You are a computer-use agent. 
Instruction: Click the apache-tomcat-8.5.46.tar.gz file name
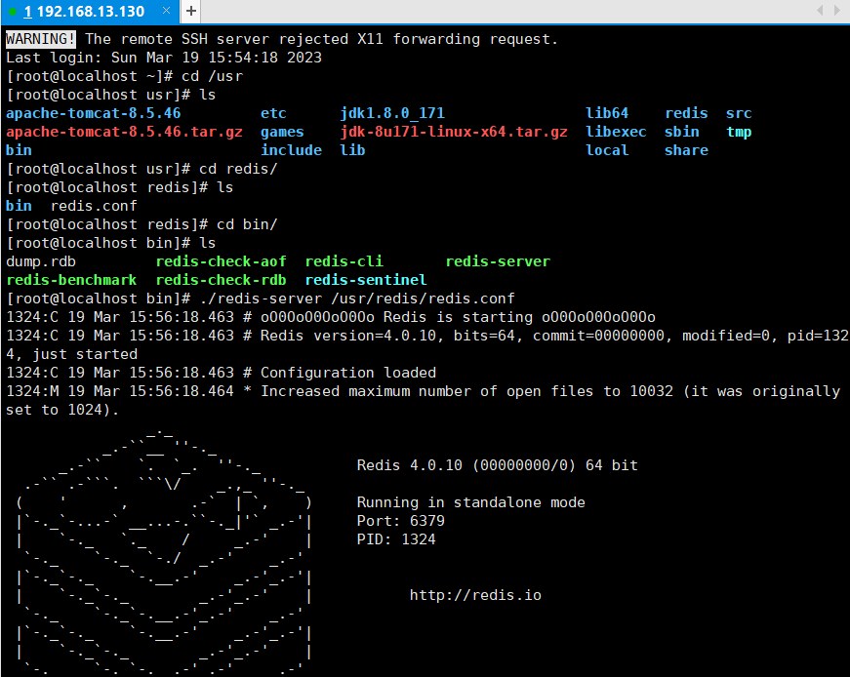pos(124,132)
